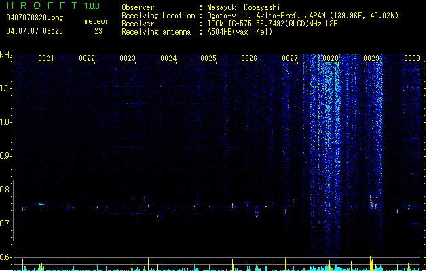Image resolution: width=427 pixels, height=271 pixels.
Task: Click the 0828 time marker
Action: 331,58
